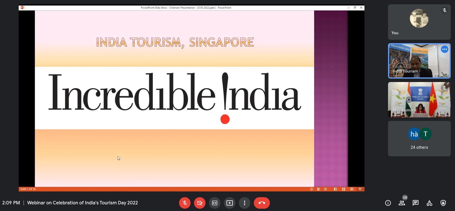Leave the call with the red hang-up button
The height and width of the screenshot is (211, 455).
(262, 203)
